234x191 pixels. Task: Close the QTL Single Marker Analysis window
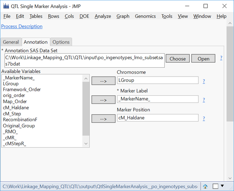(224, 6)
